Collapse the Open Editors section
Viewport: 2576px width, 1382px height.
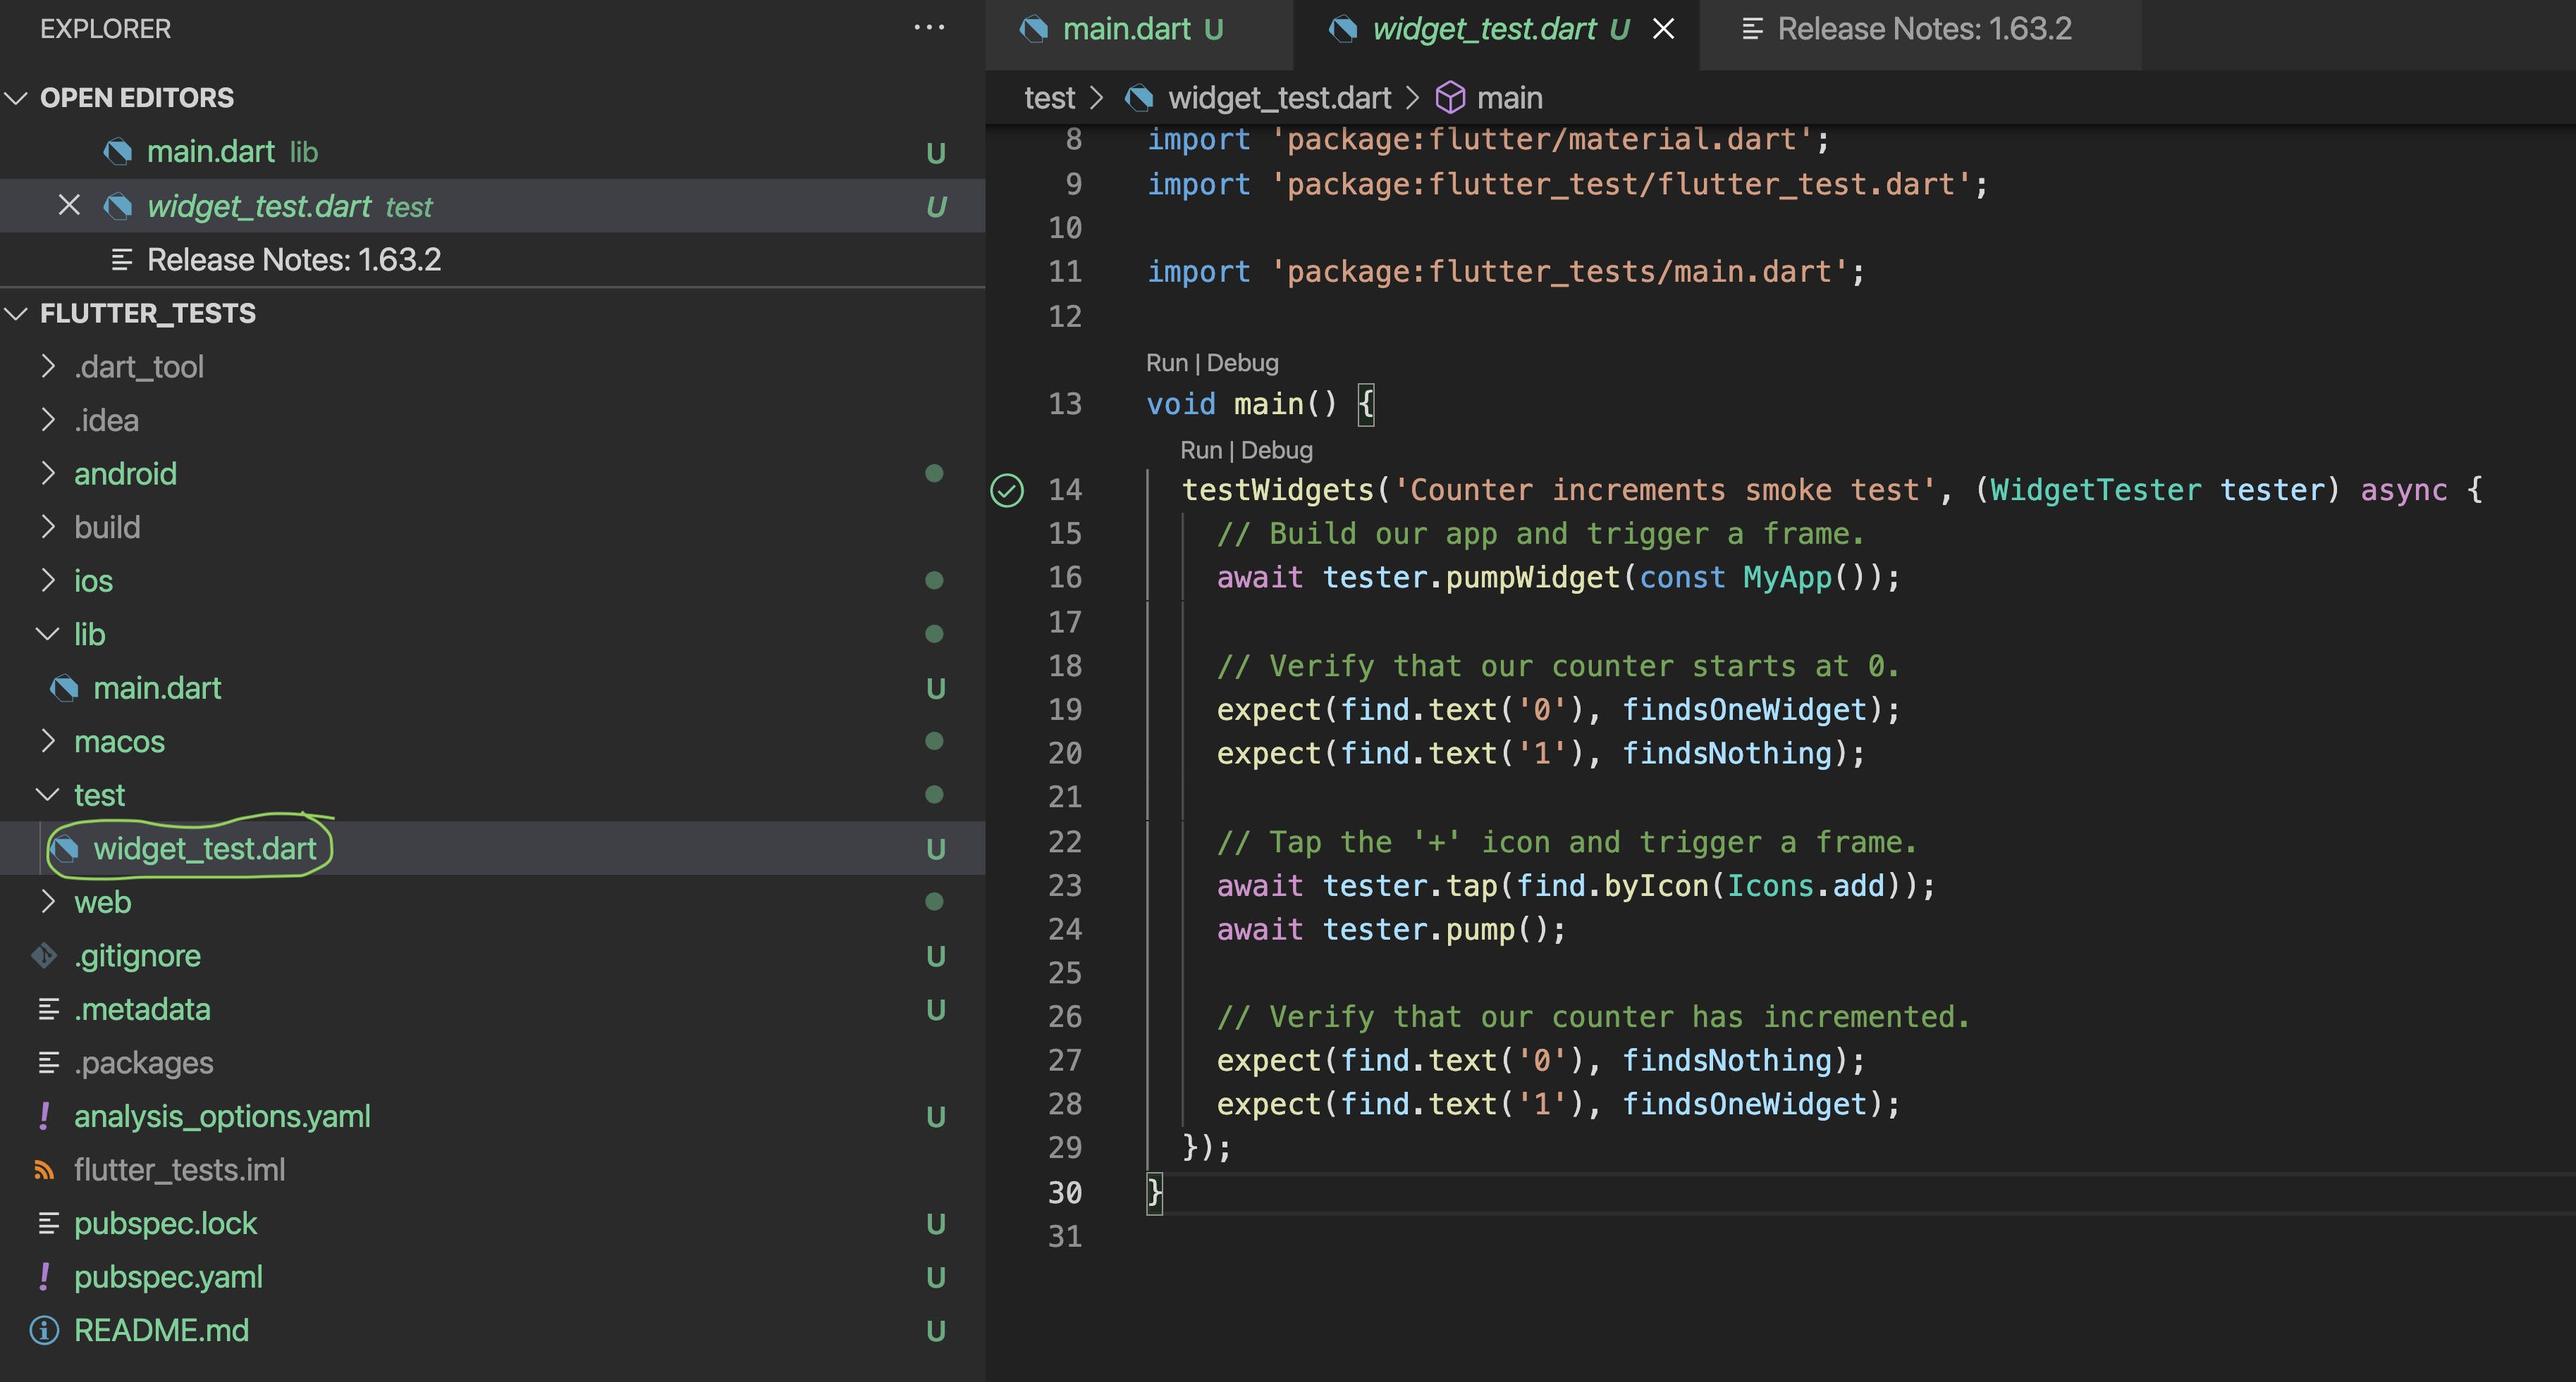(17, 98)
